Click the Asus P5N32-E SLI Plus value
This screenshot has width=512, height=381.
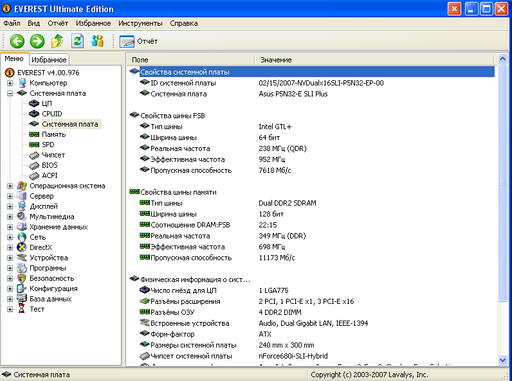tap(293, 94)
